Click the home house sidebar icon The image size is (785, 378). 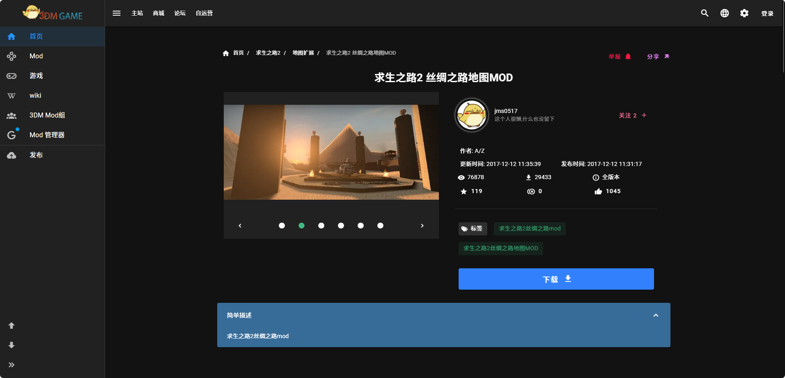[x=11, y=36]
